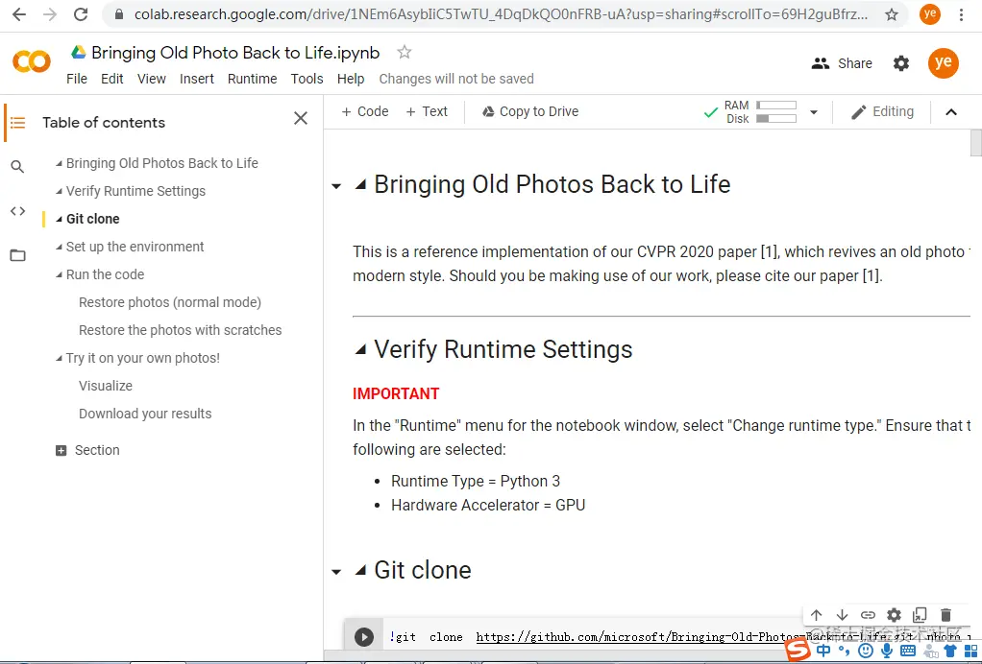Viewport: 982px width, 664px height.
Task: Open the RAM/Disk connection dropdown arrow
Action: (814, 112)
